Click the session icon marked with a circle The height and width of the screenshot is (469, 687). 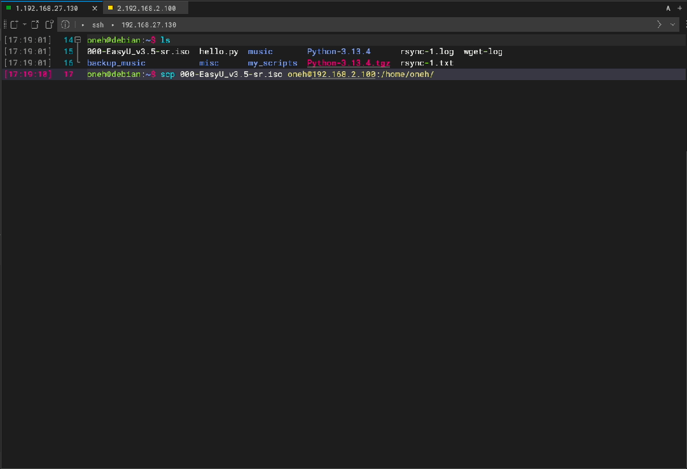pos(50,25)
